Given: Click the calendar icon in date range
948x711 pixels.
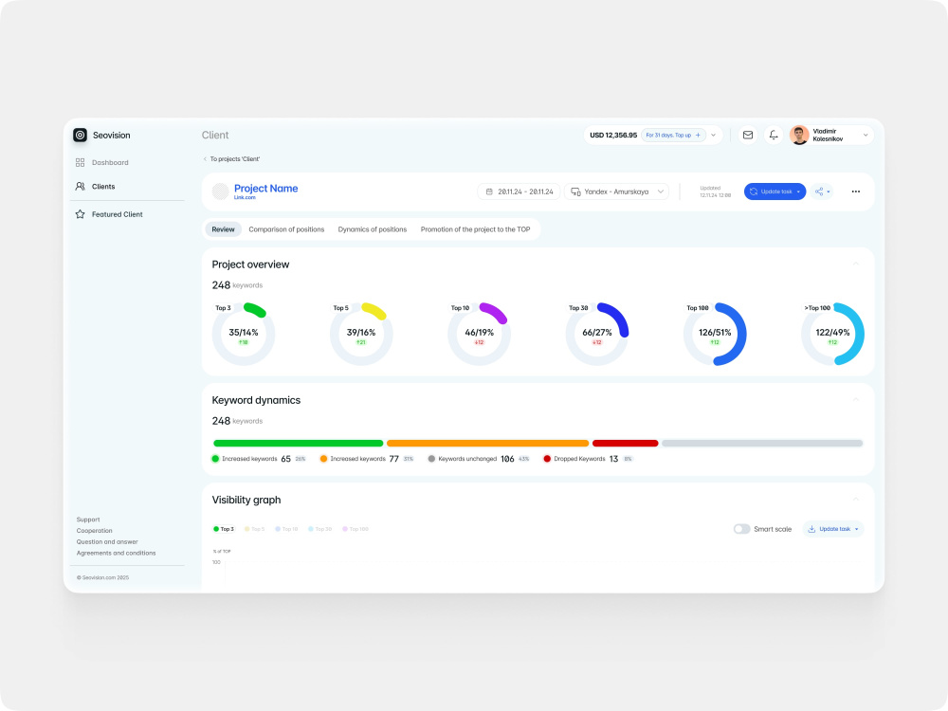Looking at the screenshot, I should tap(489, 191).
